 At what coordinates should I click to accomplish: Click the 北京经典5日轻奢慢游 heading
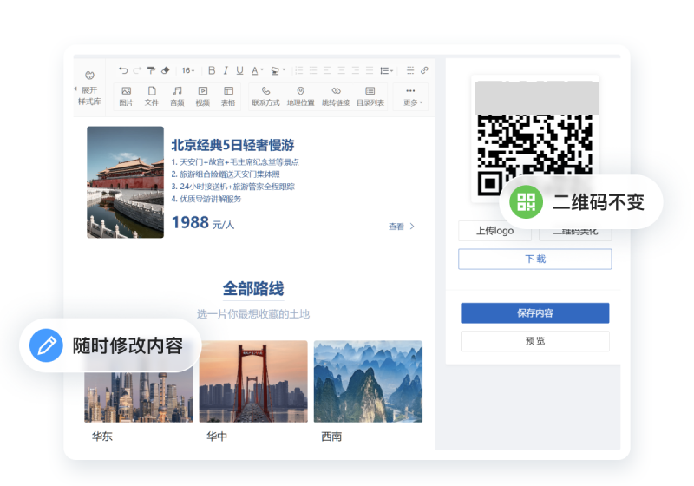[x=232, y=145]
